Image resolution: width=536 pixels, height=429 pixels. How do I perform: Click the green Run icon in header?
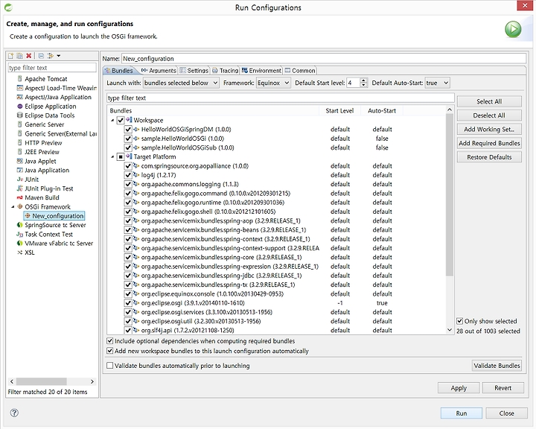point(513,29)
